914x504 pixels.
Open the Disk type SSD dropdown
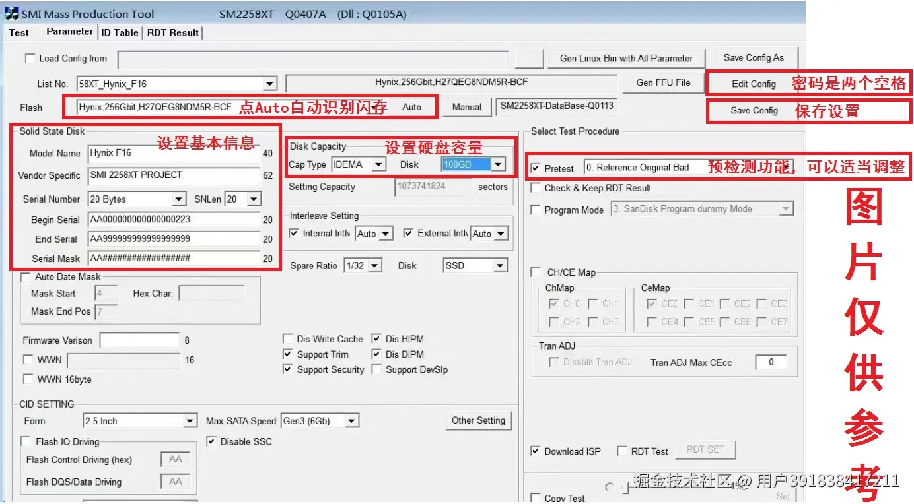(x=500, y=265)
